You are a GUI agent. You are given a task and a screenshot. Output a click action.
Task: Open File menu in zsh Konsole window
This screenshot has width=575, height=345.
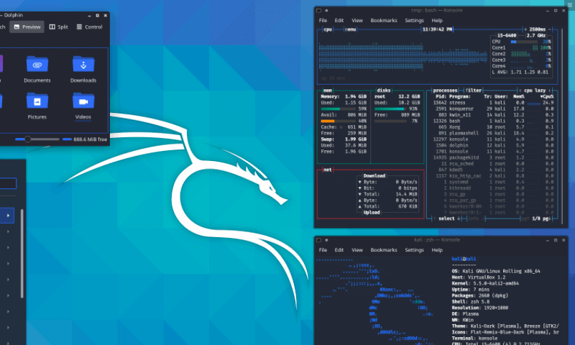tap(323, 250)
